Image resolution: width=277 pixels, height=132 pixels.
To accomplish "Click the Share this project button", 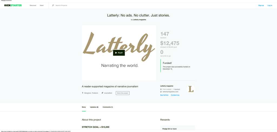I will click(x=123, y=93).
